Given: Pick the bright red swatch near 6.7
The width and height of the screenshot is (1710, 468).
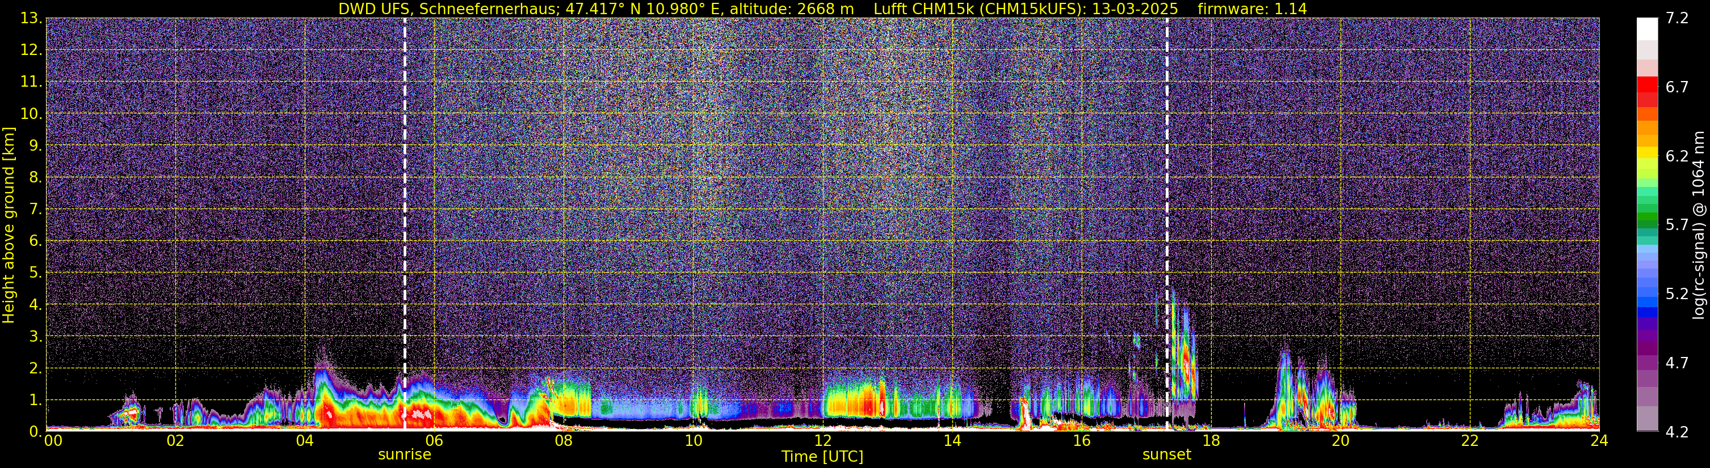Looking at the screenshot, I should (1647, 85).
